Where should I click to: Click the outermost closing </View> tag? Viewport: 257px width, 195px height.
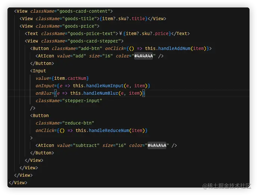pos(18,183)
